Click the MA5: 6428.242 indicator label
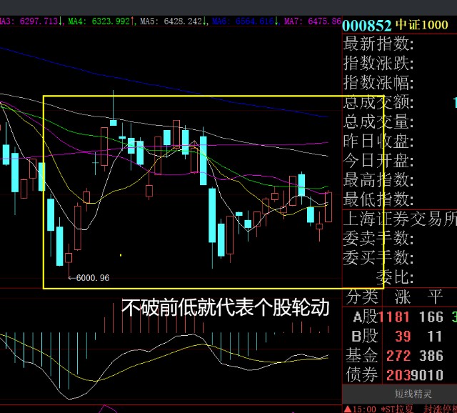The height and width of the screenshot is (413, 457). 173,21
